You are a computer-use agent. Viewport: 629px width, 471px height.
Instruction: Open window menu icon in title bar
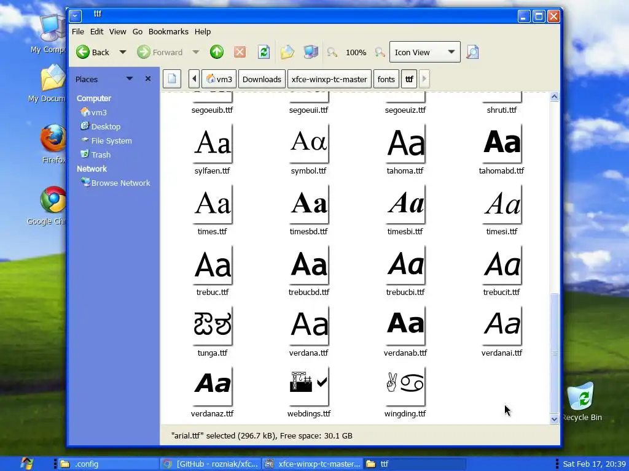pos(75,16)
